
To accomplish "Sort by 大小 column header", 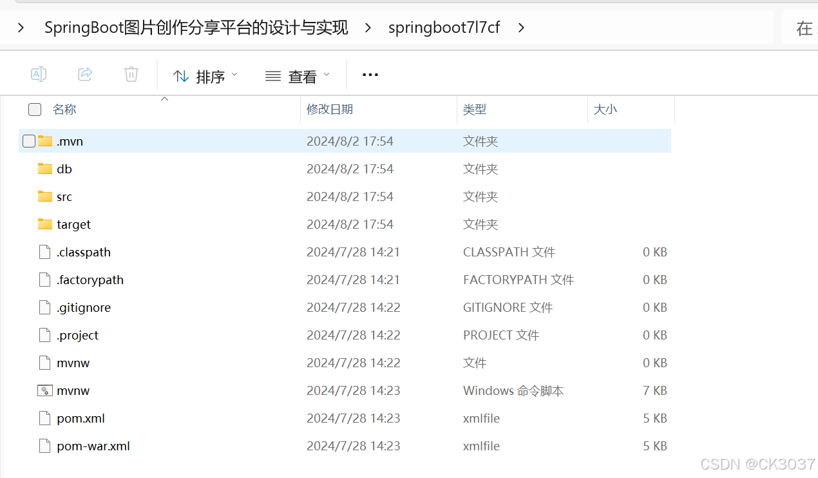I will click(x=605, y=110).
